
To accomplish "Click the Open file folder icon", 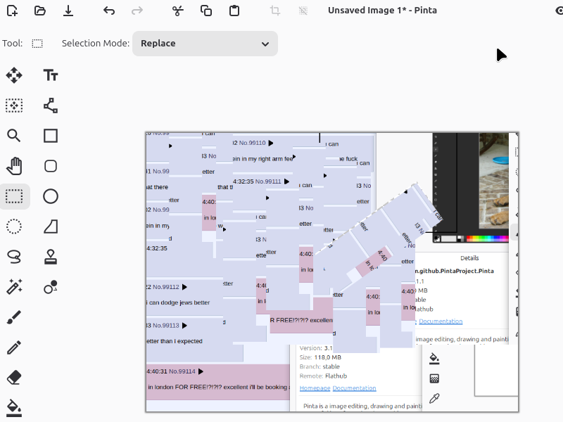I will coord(40,11).
